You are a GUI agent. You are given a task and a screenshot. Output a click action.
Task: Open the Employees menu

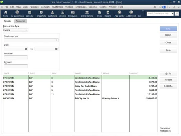pyautogui.click(x=81, y=7)
